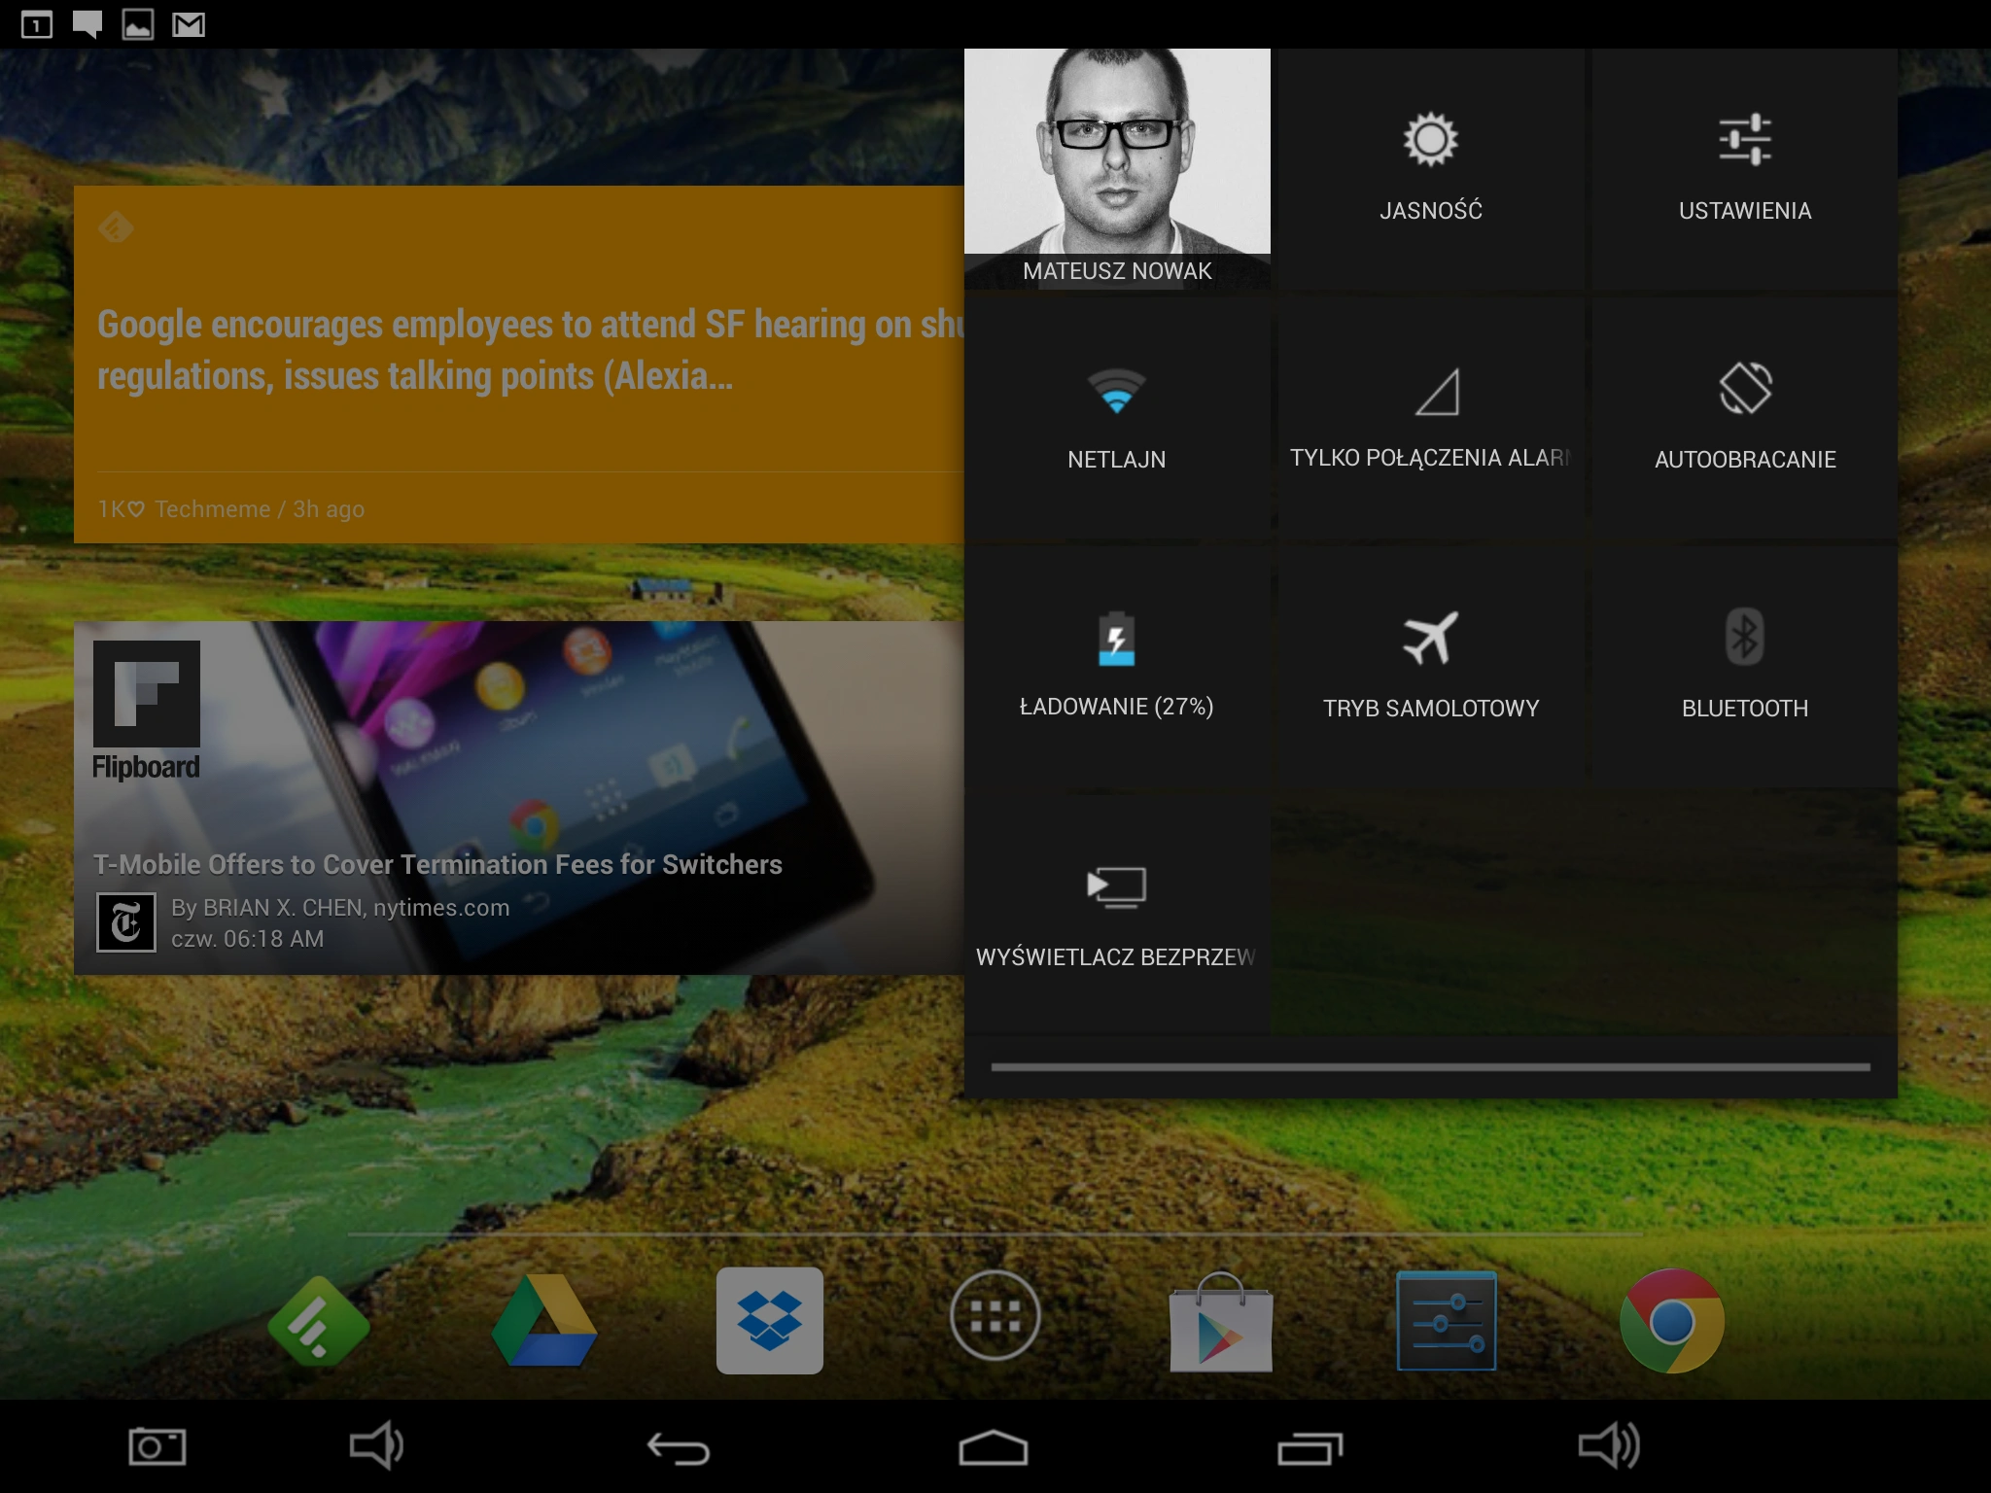The height and width of the screenshot is (1493, 1991).
Task: Open Ustawienia settings tile
Action: [1745, 169]
